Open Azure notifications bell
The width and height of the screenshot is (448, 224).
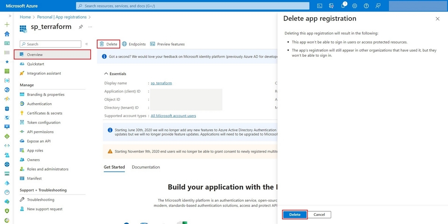click(x=343, y=6)
